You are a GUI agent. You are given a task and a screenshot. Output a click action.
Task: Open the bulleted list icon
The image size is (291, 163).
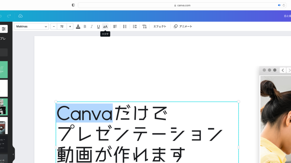click(125, 26)
